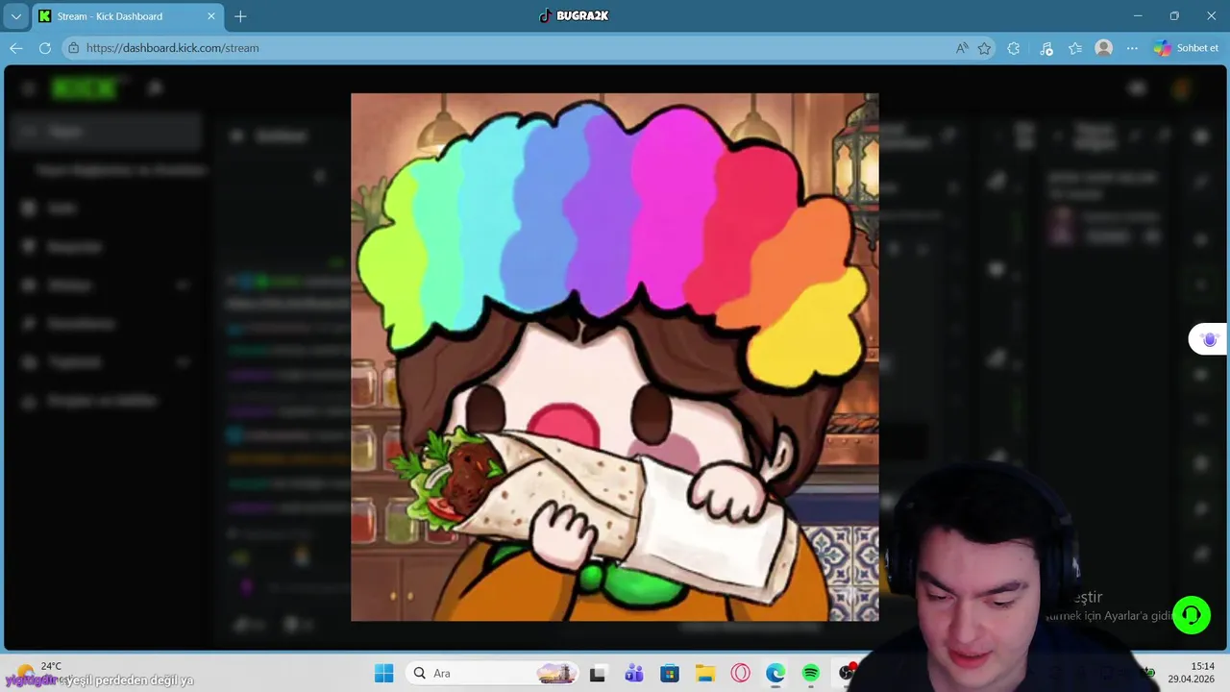The width and height of the screenshot is (1230, 692).
Task: Go back to the previous page
Action: (x=16, y=48)
